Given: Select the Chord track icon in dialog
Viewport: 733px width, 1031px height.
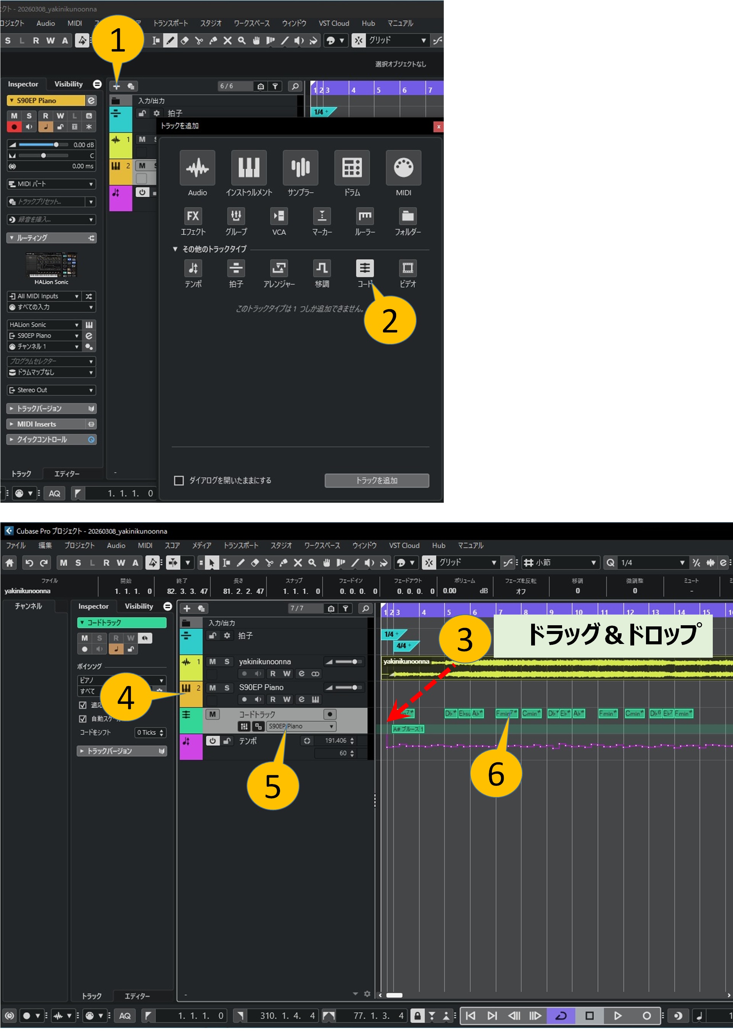Looking at the screenshot, I should [364, 268].
